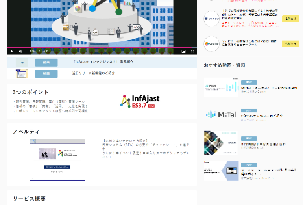
Task: Click the 3:54 / 4:01 time display
Action: click(x=39, y=51)
